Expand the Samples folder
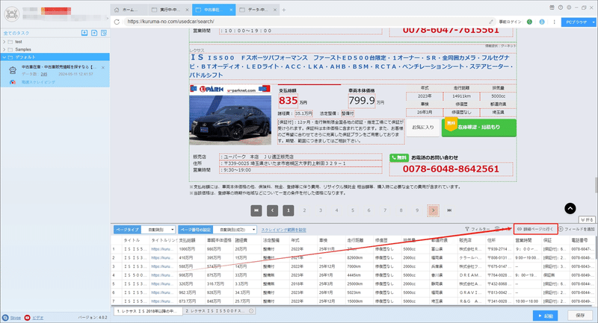Image resolution: width=598 pixels, height=323 pixels. 4,49
